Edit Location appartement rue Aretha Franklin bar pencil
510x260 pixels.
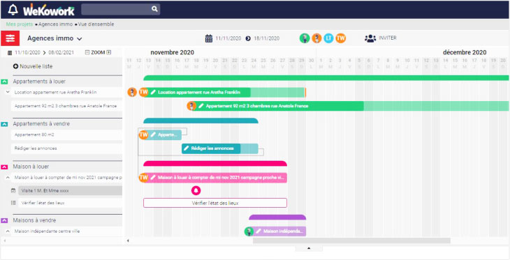(x=153, y=92)
